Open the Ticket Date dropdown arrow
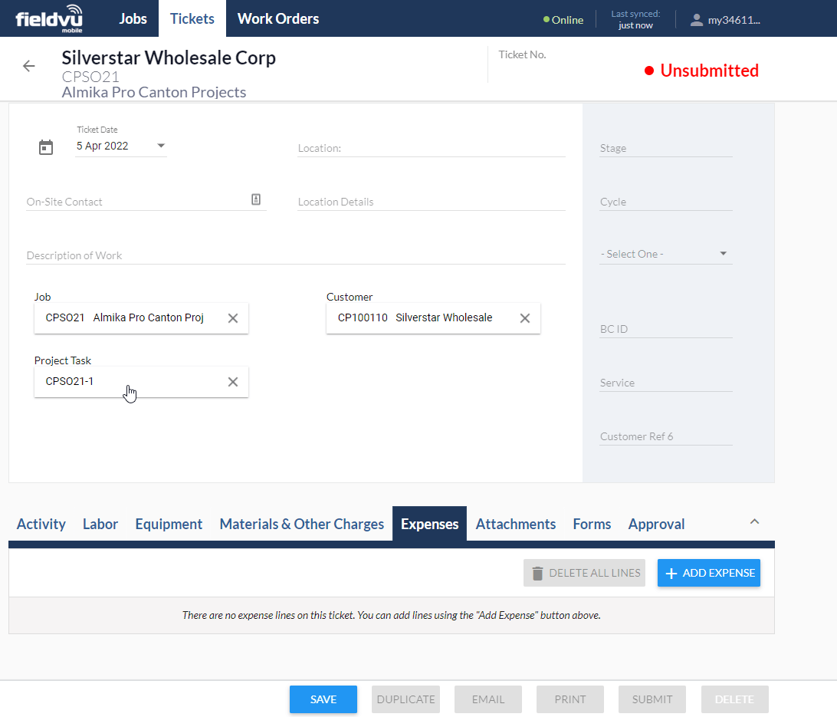The image size is (837, 717). point(161,146)
